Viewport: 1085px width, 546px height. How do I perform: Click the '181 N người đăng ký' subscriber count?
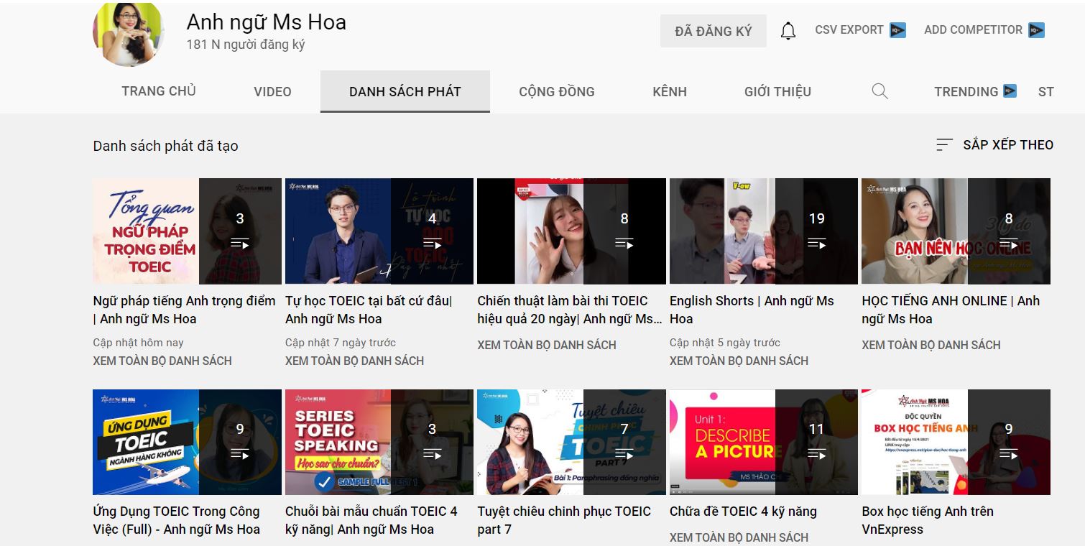[246, 45]
